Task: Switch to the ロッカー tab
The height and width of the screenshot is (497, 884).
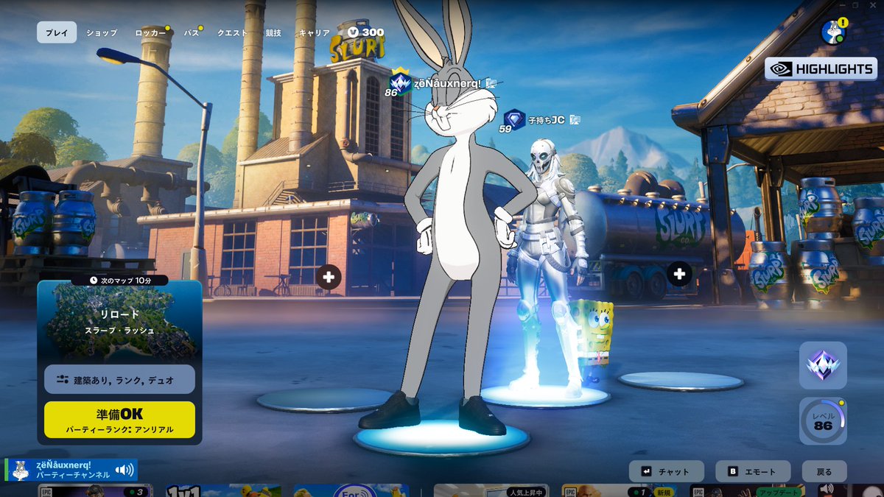Action: [x=150, y=33]
